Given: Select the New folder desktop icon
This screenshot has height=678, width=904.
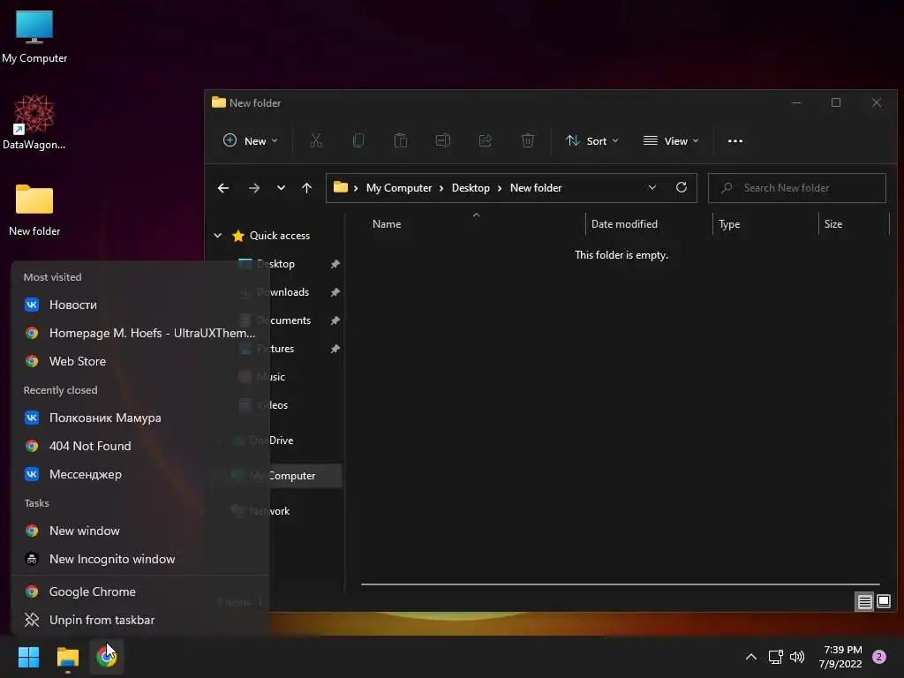Looking at the screenshot, I should click(x=34, y=210).
